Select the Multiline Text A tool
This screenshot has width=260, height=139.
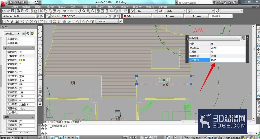click(x=40, y=104)
